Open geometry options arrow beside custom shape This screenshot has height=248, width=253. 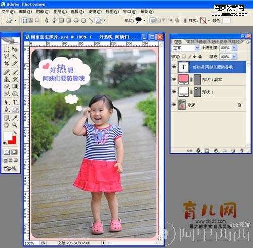click(x=105, y=20)
